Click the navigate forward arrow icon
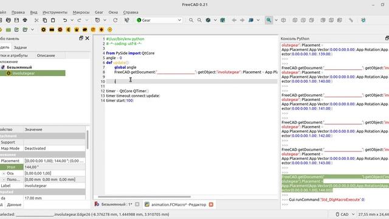This screenshot has width=389, height=219. (x=242, y=20)
